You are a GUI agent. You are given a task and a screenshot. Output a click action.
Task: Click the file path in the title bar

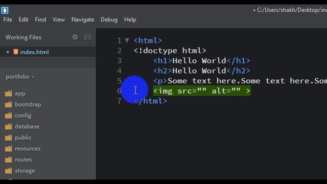[x=292, y=10]
